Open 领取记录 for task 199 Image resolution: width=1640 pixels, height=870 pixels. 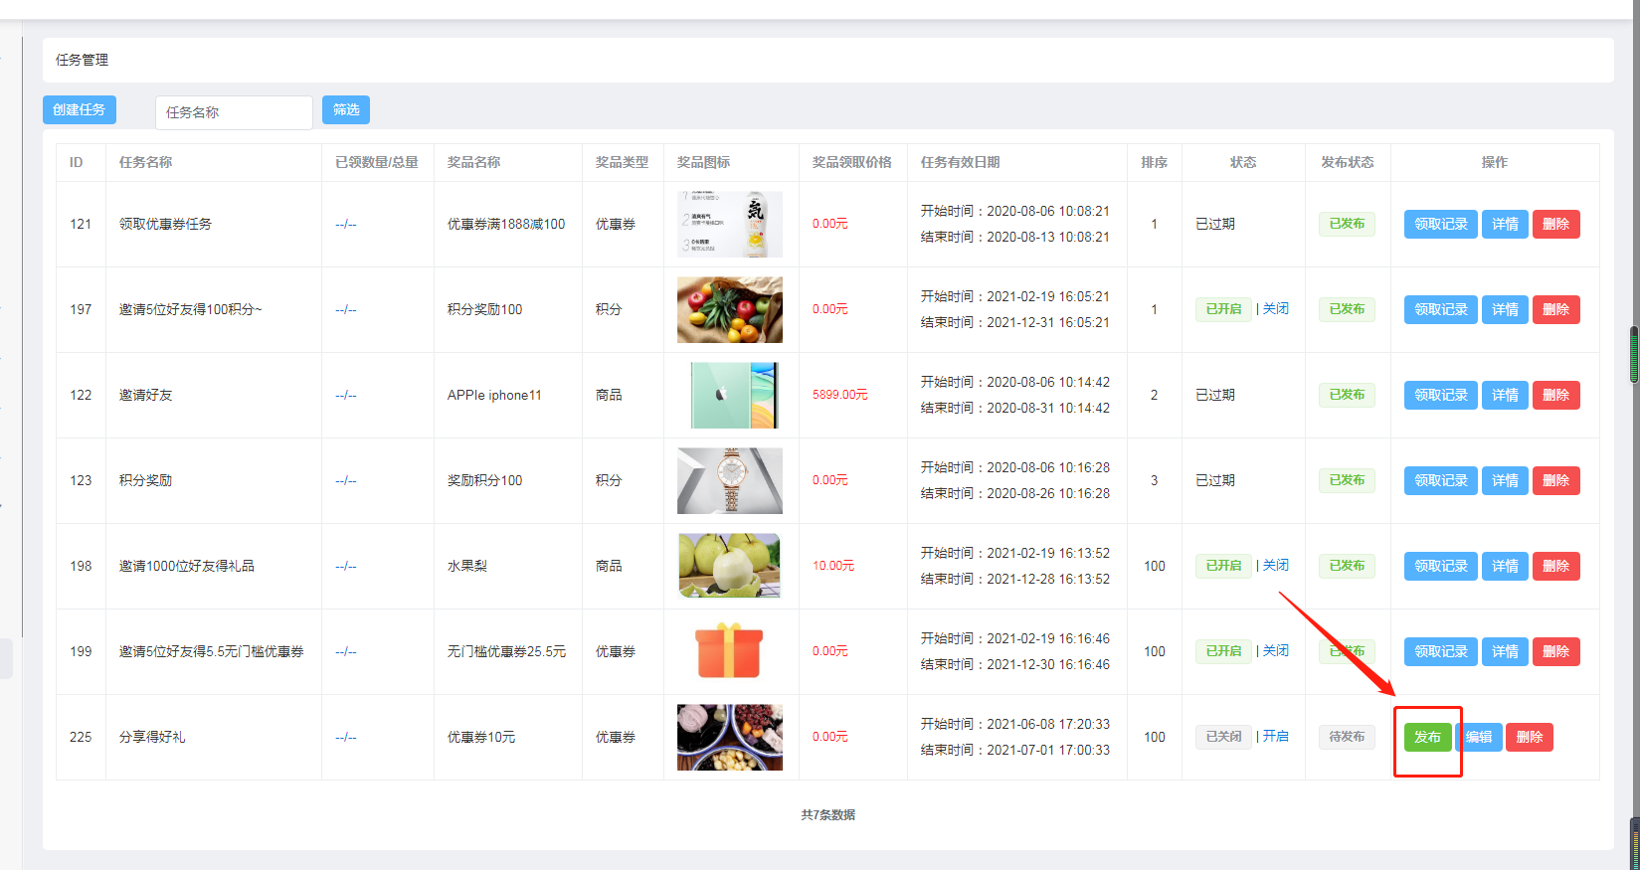click(x=1441, y=651)
